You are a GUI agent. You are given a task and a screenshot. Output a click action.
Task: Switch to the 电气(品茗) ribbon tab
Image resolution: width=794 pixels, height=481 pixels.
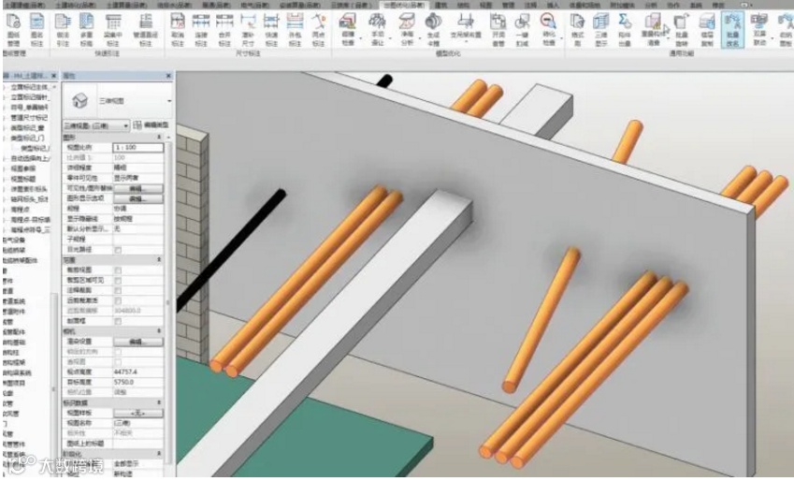pyautogui.click(x=254, y=5)
